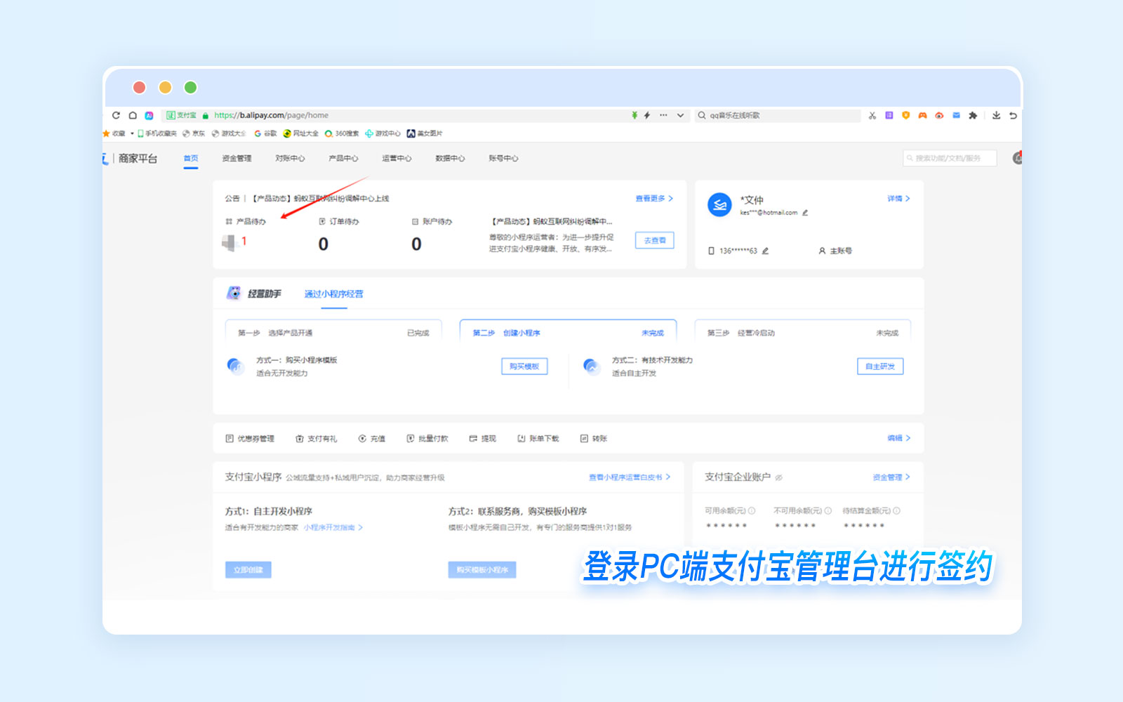Open 提现 withdraw shortcut

pos(483,439)
